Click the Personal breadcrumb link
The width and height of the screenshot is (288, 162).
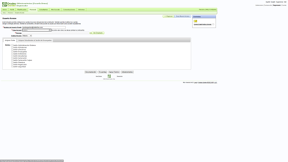point(10,13)
